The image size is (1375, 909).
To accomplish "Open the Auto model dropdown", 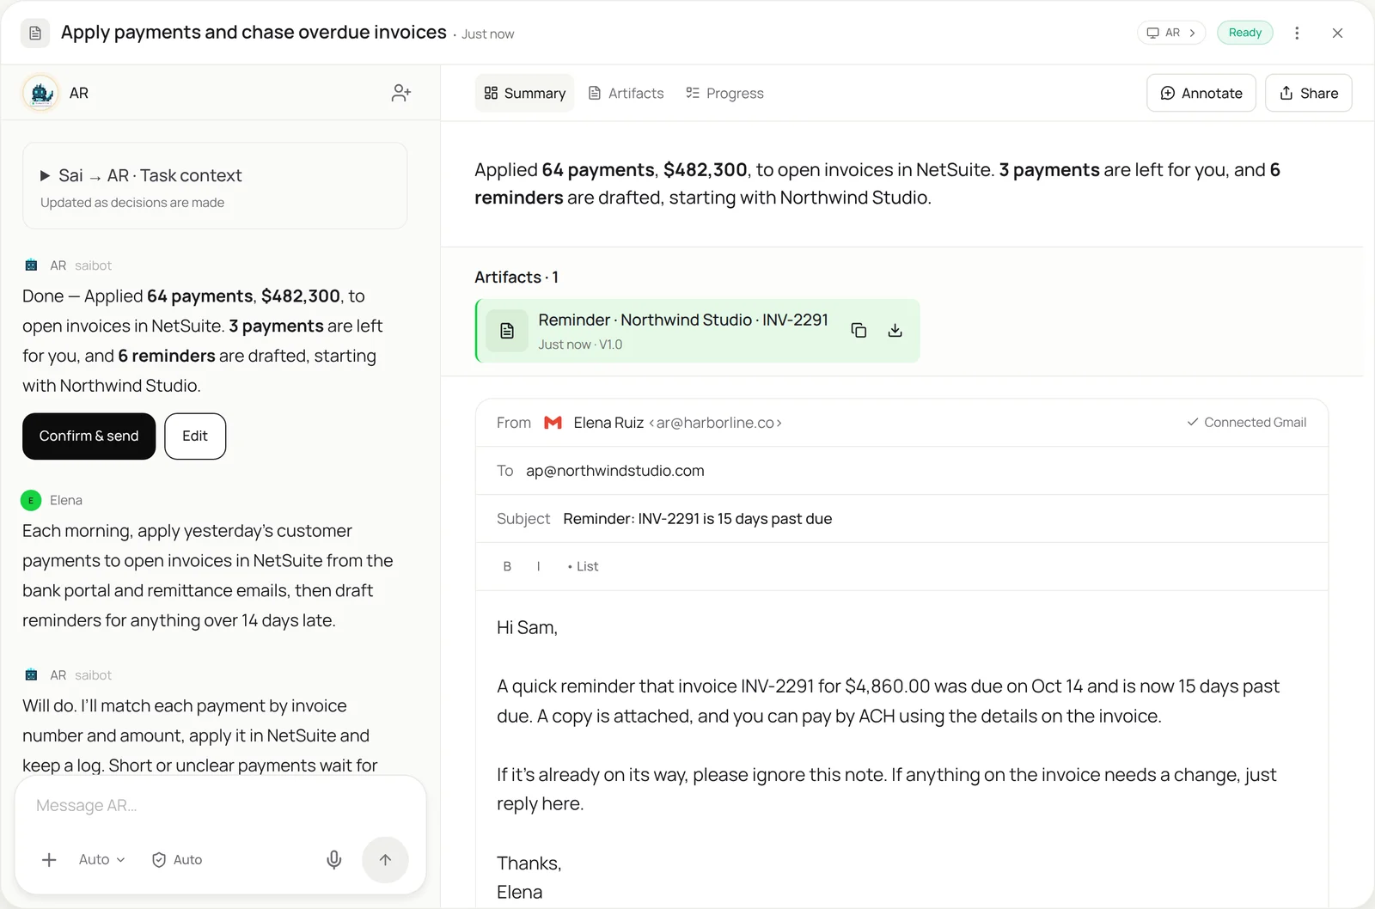I will click(101, 859).
